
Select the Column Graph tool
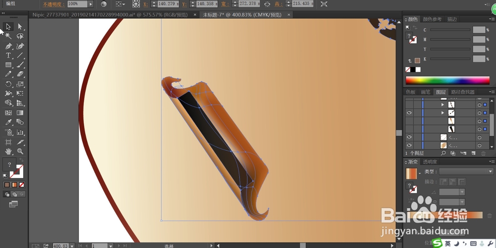point(20,132)
